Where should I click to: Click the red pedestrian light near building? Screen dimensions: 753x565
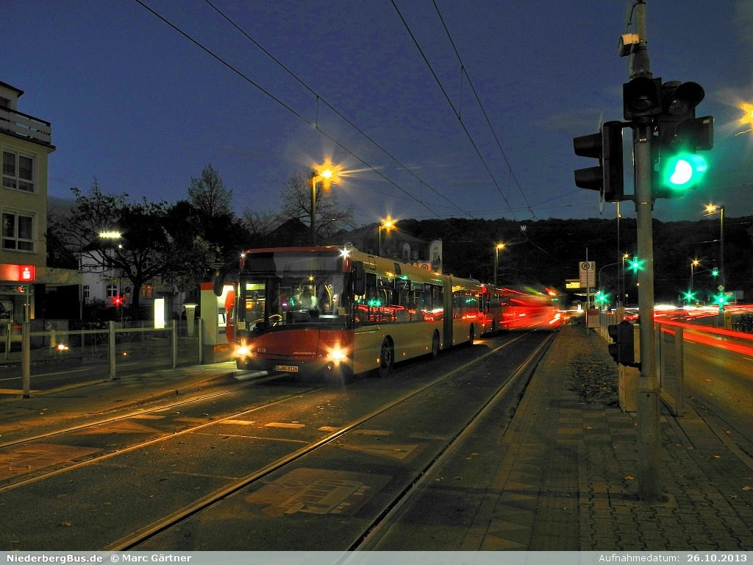(x=117, y=300)
